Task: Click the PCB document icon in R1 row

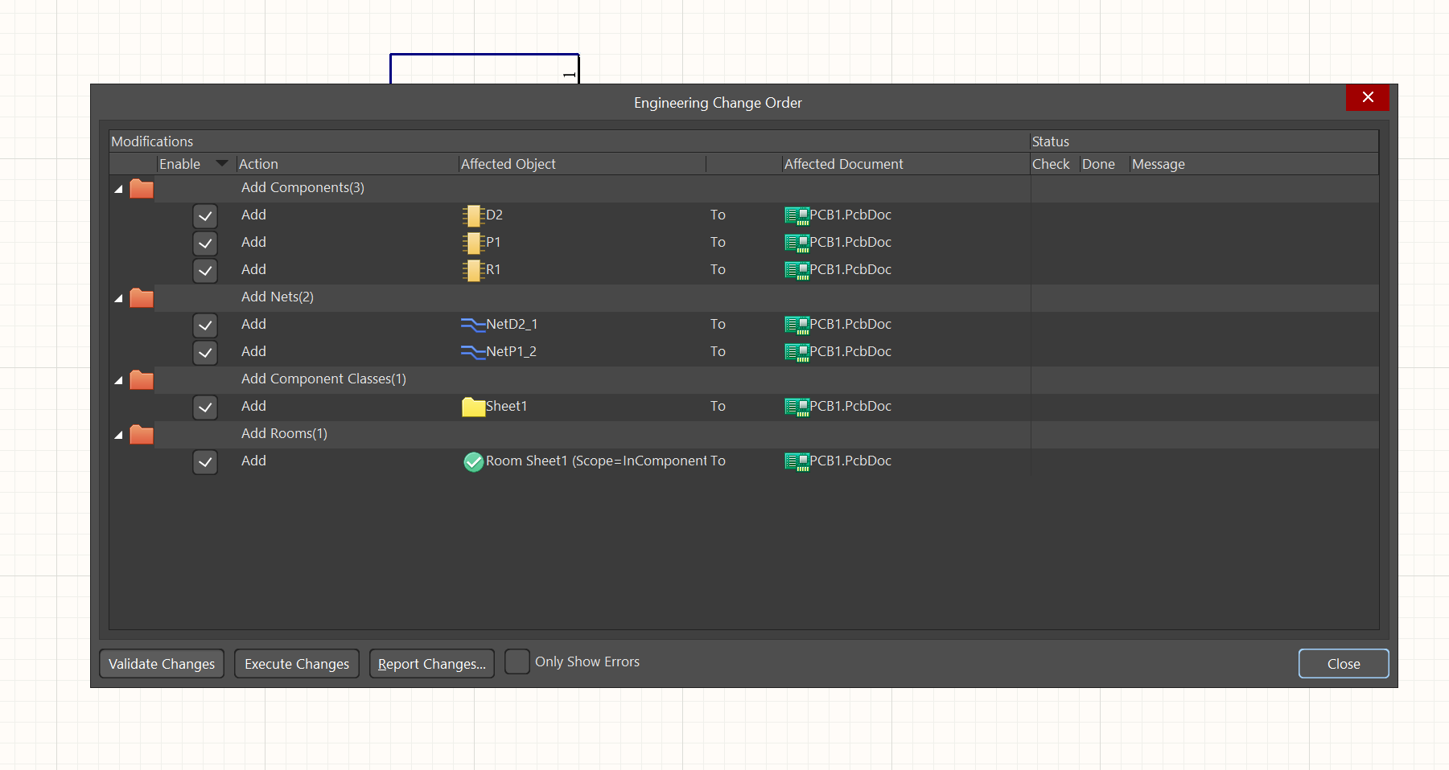Action: (797, 271)
